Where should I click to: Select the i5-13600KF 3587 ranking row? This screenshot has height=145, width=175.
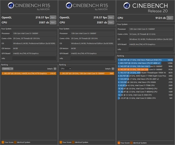[87, 73]
